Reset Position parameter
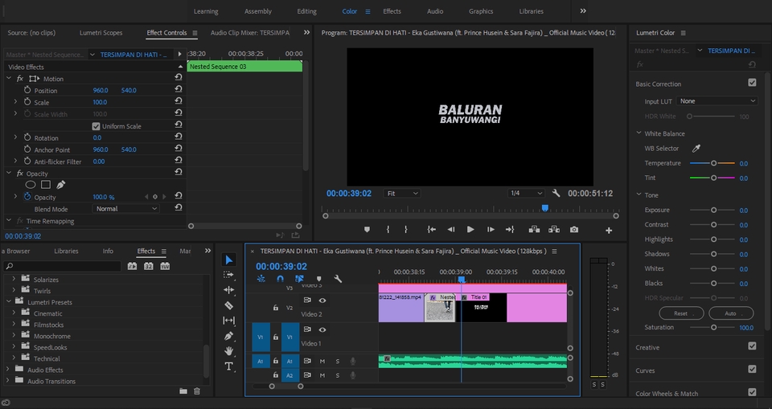This screenshot has width=772, height=409. point(179,89)
